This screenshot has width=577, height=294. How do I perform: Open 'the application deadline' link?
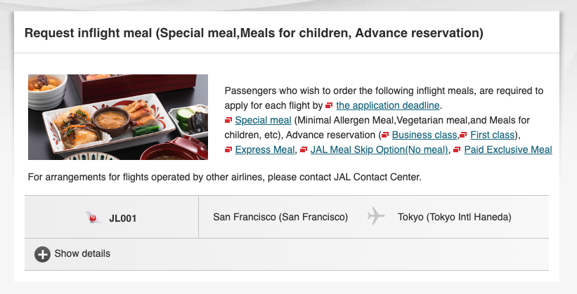tap(388, 106)
